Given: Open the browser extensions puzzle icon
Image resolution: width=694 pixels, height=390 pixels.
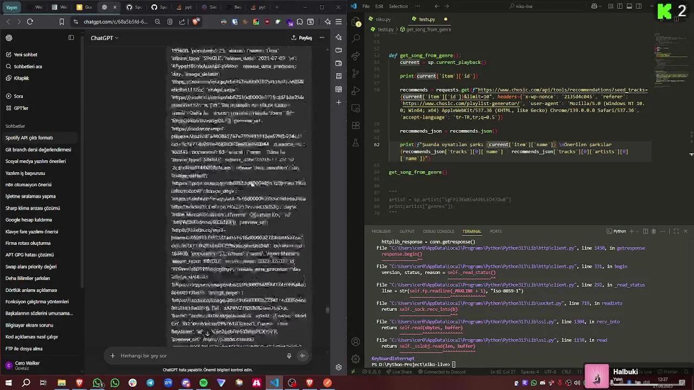Looking at the screenshot, I should pyautogui.click(x=300, y=22).
